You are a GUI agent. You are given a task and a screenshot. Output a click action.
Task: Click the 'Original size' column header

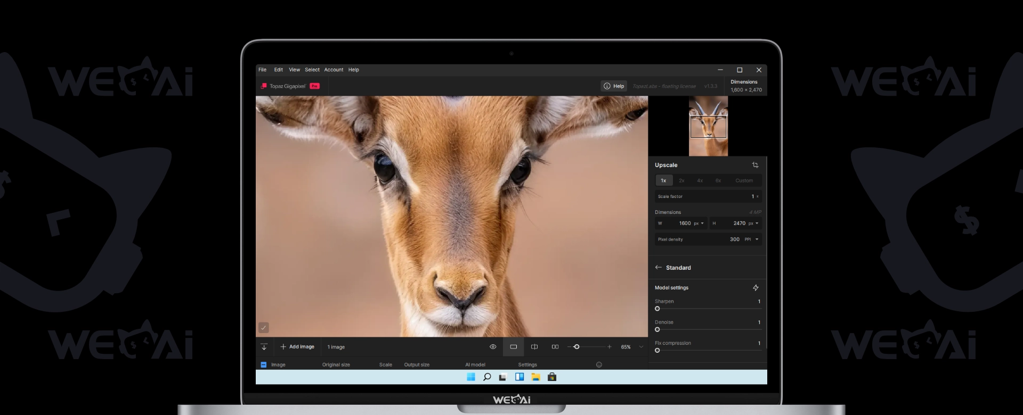coord(336,365)
